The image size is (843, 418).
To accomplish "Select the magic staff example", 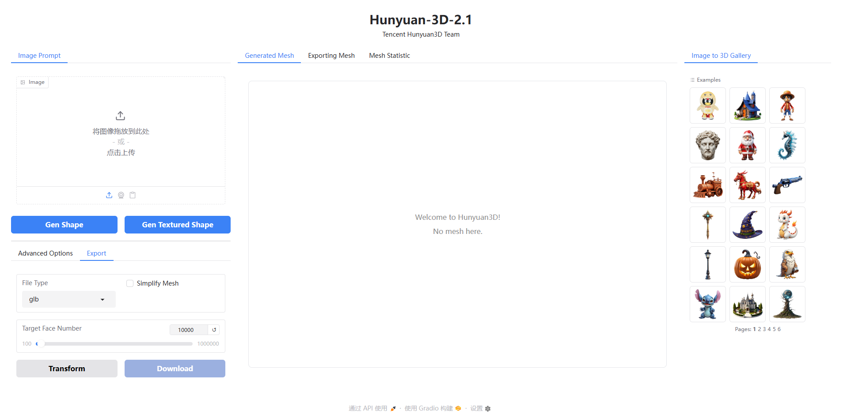I will 708,225.
